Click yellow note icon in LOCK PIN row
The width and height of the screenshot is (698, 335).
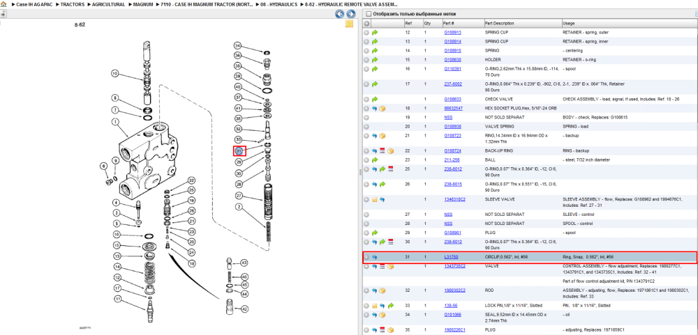[x=375, y=306]
